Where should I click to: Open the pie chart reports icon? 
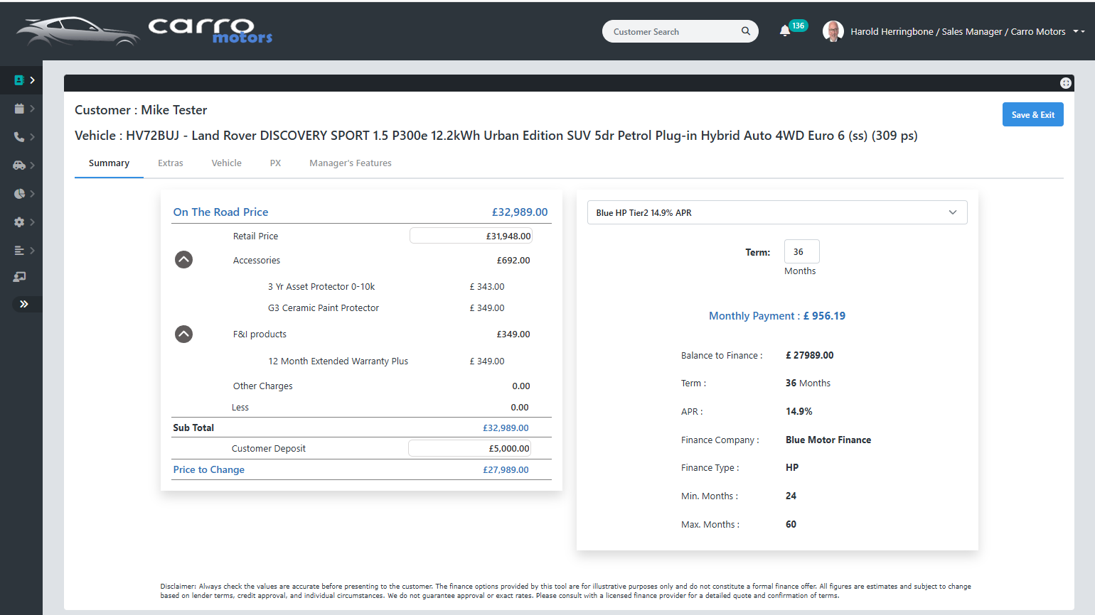pos(20,194)
